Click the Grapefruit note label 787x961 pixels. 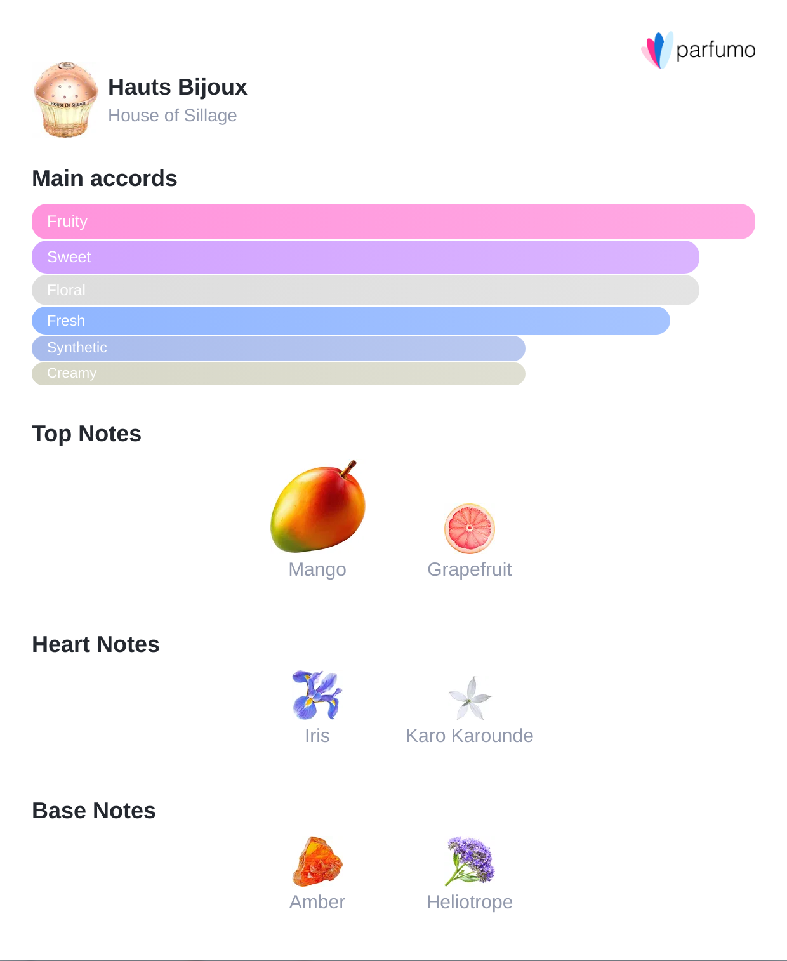pyautogui.click(x=470, y=569)
